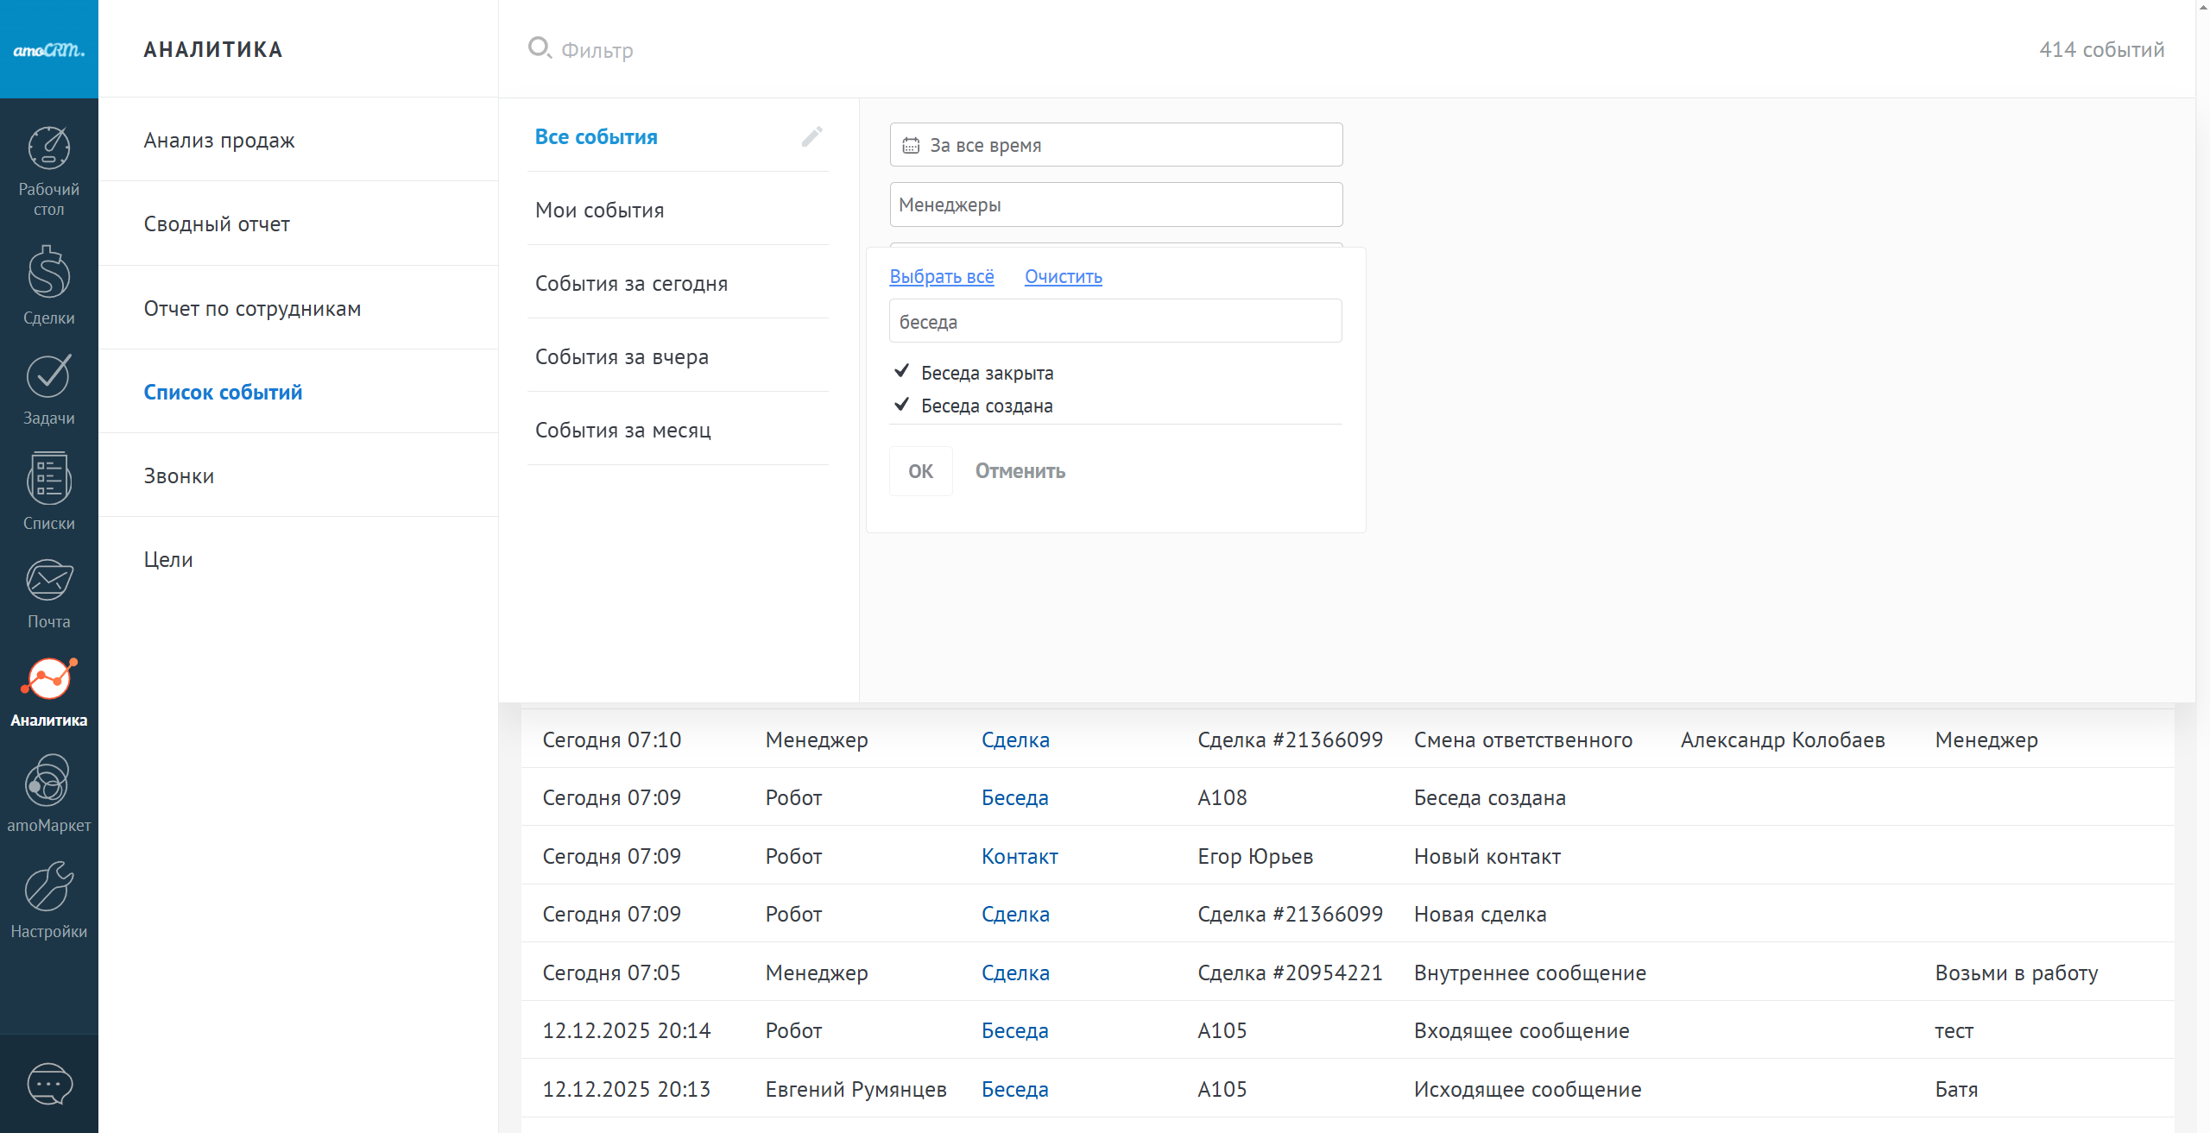Expand the Менеджеры selector
This screenshot has height=1133, width=2210.
click(x=1115, y=205)
